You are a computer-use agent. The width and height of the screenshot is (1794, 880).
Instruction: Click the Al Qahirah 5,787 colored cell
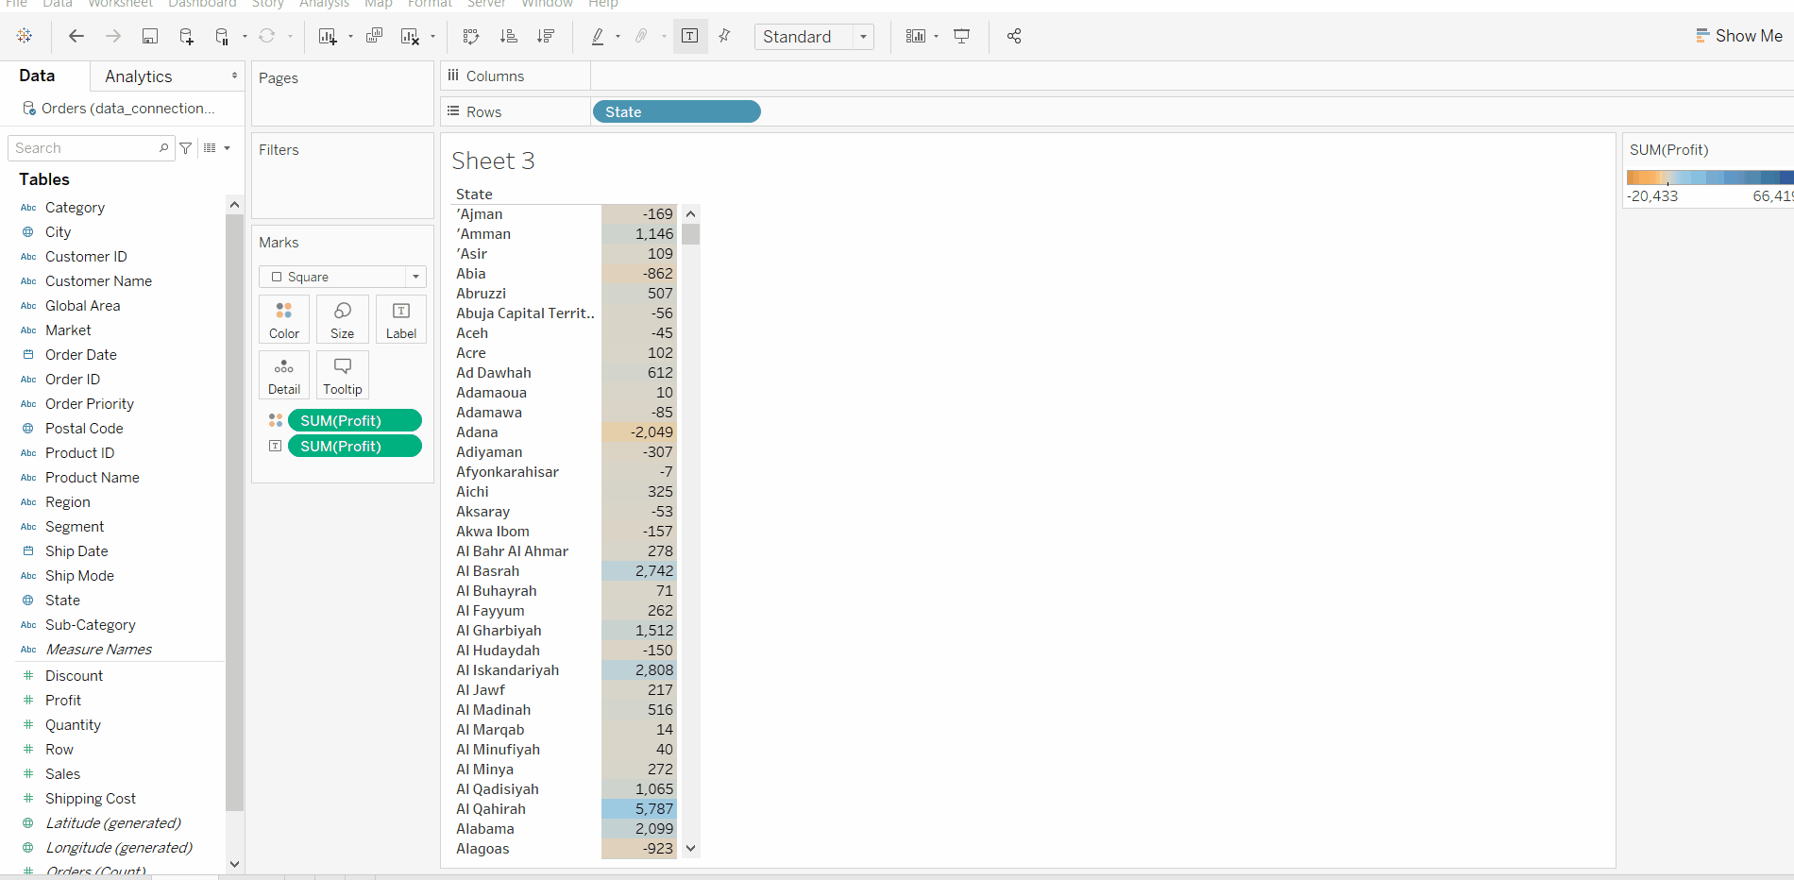pos(639,809)
